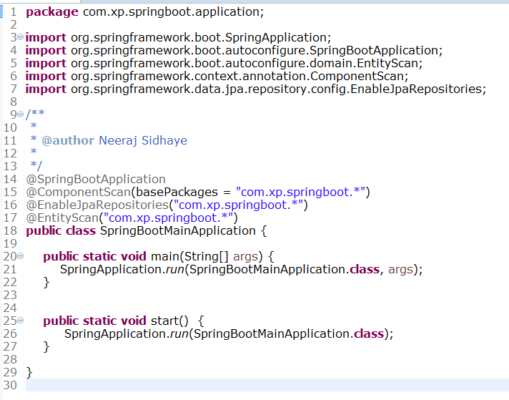509x400 pixels.
Task: Click the class name SpringBootMainApplication on line 18
Action: pyautogui.click(x=178, y=230)
